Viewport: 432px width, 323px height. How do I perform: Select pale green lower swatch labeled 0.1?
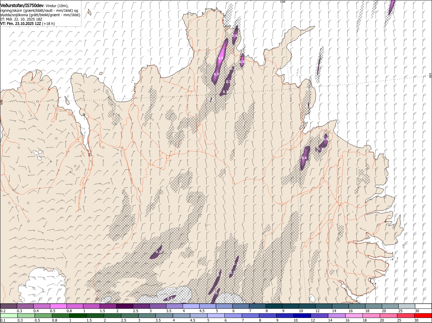click(x=9, y=316)
